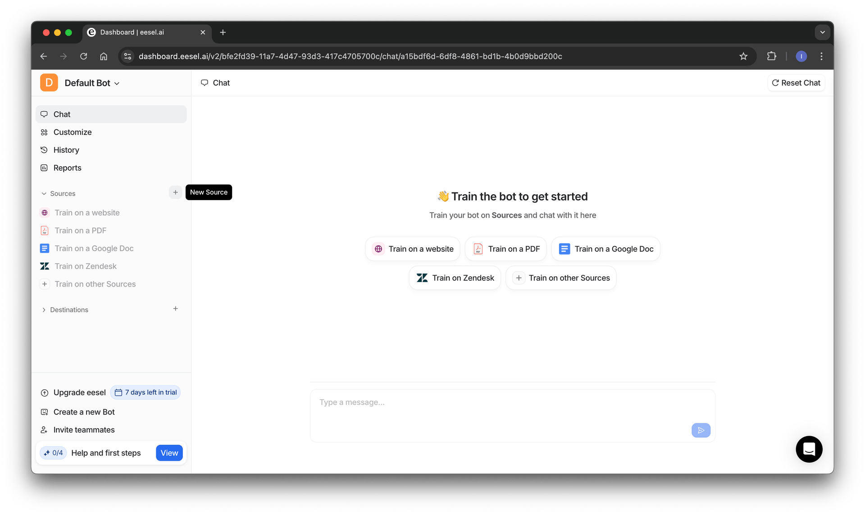Click the Chat header speech bubble icon
865x515 pixels.
coord(205,83)
